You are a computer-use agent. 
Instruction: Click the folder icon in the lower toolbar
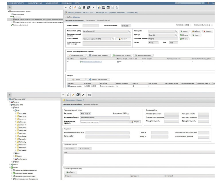pos(89,95)
